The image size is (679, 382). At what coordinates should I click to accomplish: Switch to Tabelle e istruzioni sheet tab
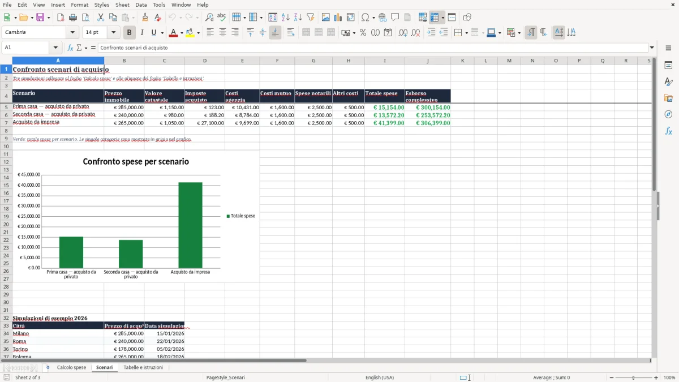click(x=143, y=367)
